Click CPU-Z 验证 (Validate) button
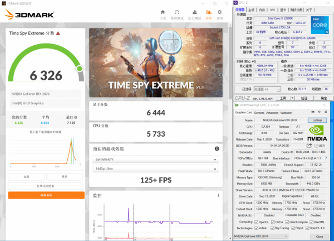The height and width of the screenshot is (241, 334). [x=304, y=98]
